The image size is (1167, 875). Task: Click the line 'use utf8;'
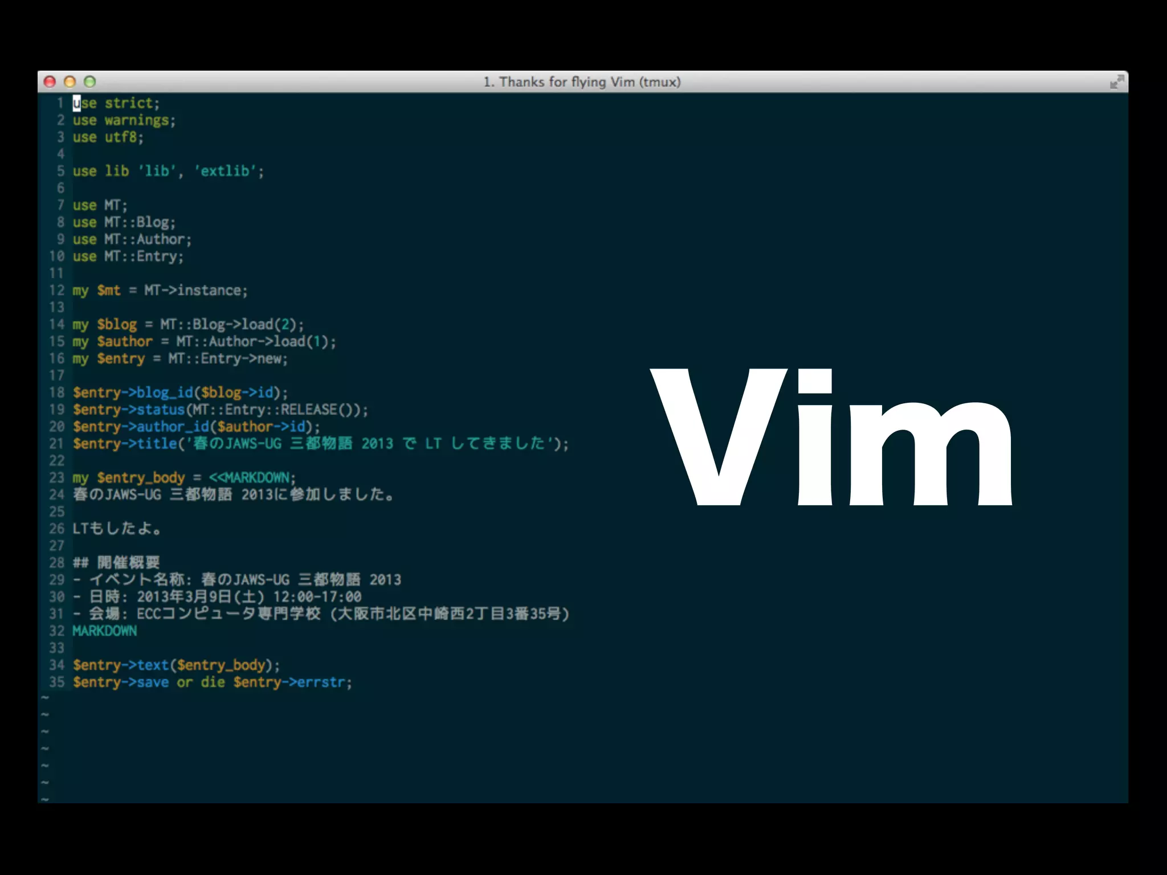(x=108, y=137)
